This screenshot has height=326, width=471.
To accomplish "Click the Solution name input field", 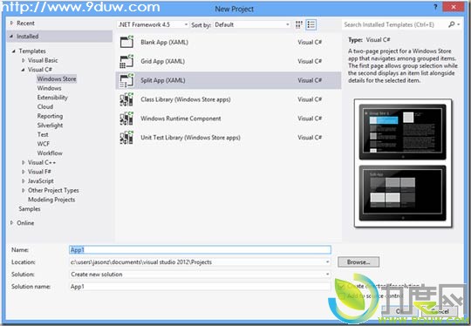I will (x=200, y=287).
